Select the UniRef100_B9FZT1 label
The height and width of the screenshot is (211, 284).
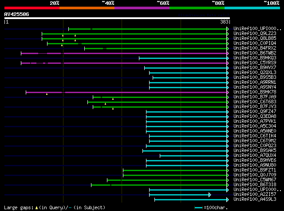255,170
